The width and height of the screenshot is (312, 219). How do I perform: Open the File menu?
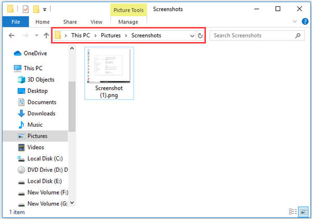coord(16,22)
